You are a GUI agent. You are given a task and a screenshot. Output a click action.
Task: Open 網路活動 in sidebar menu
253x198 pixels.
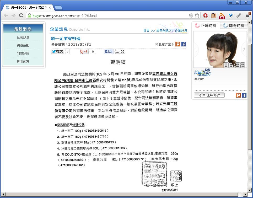[x=23, y=45]
